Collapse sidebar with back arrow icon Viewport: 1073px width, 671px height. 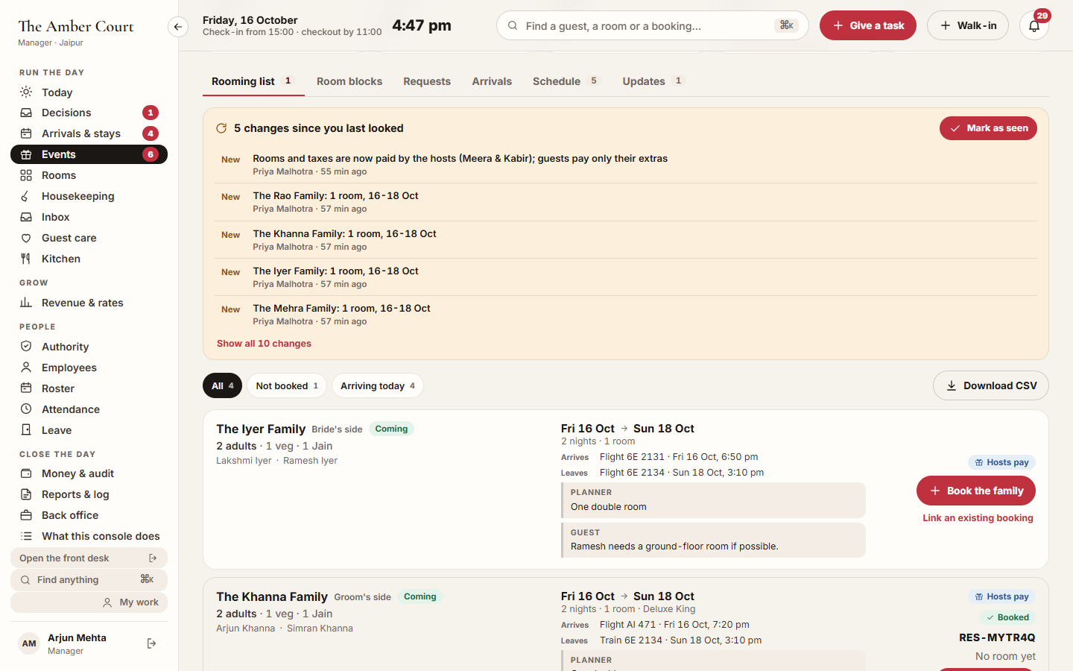tap(177, 27)
